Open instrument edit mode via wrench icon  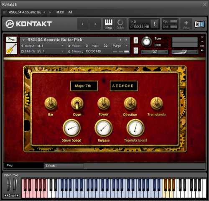tap(11, 39)
